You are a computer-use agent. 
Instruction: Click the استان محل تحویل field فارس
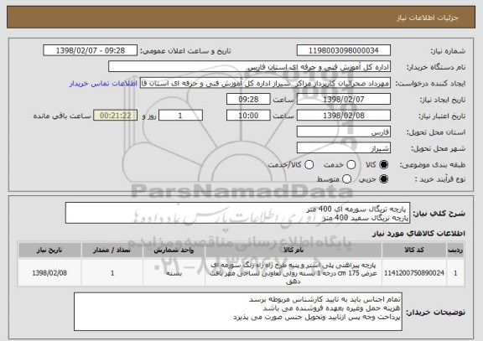pos(344,132)
